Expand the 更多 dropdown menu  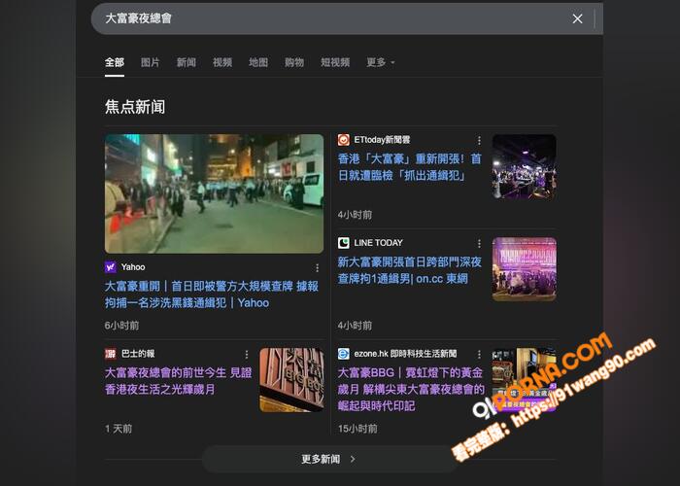point(381,62)
